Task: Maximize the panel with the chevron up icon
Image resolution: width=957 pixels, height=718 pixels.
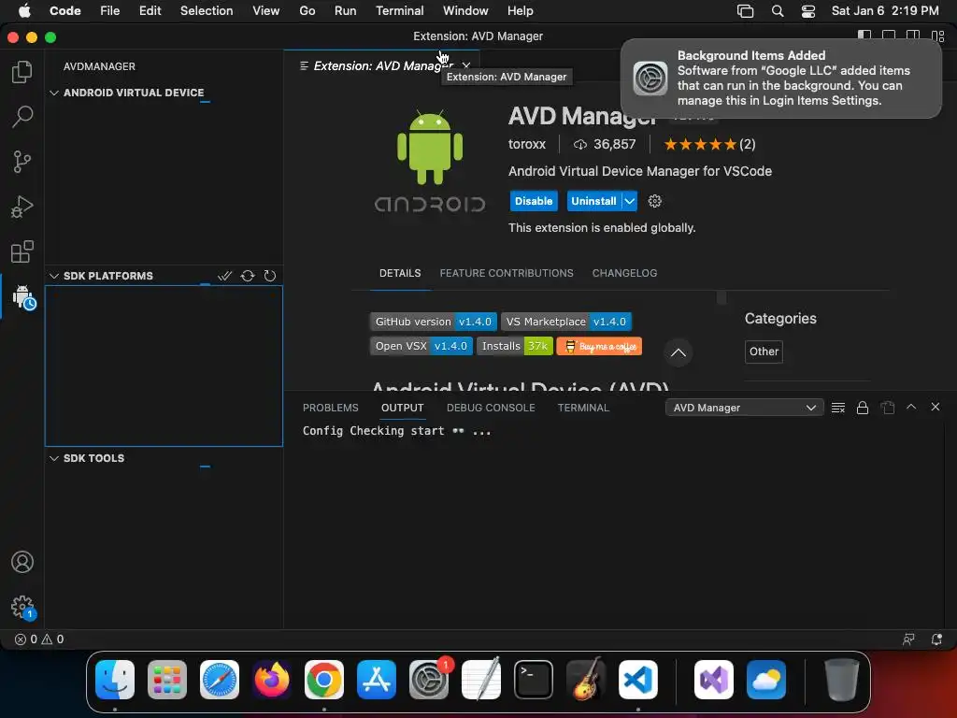Action: tap(911, 407)
